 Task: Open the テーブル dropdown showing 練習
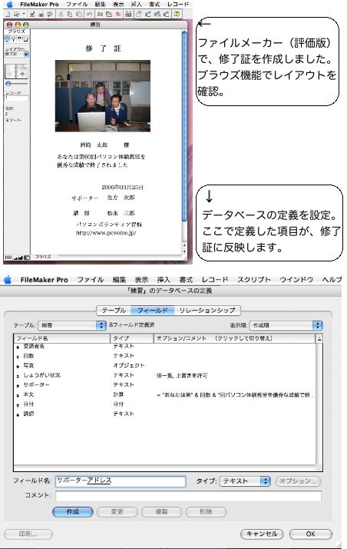click(x=72, y=325)
